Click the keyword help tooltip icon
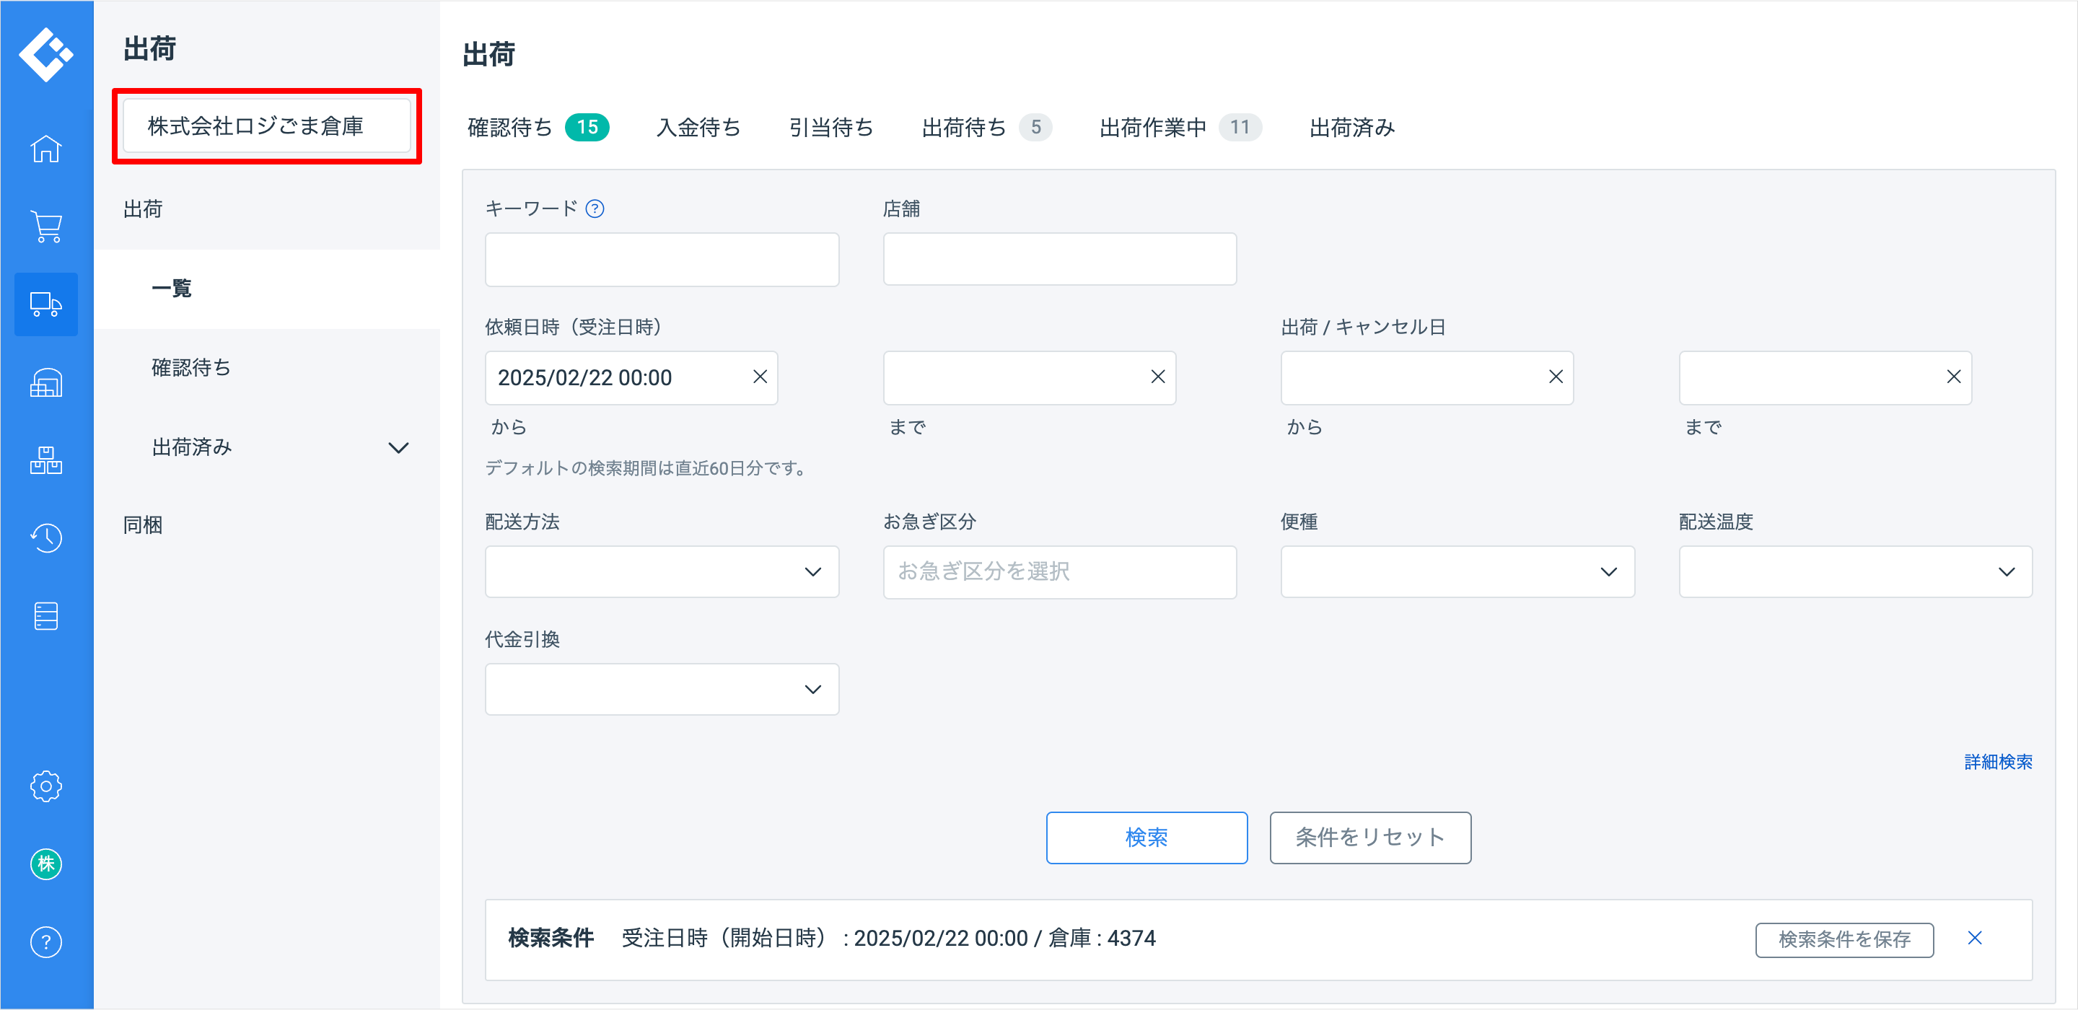 [595, 209]
